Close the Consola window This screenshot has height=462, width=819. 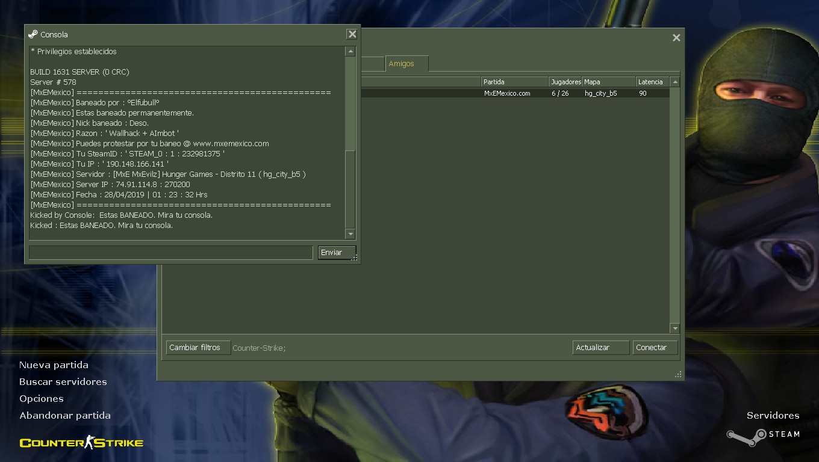coord(352,34)
